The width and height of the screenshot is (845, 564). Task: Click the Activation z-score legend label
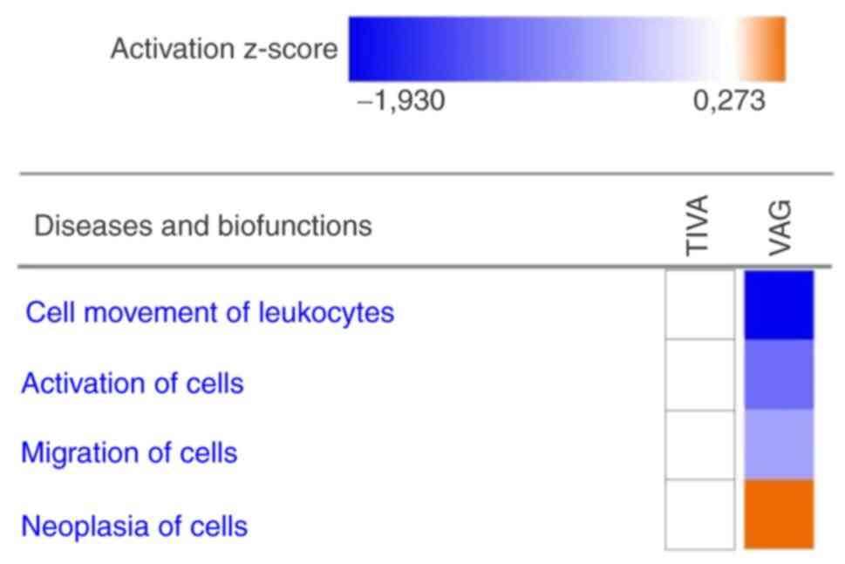[223, 49]
